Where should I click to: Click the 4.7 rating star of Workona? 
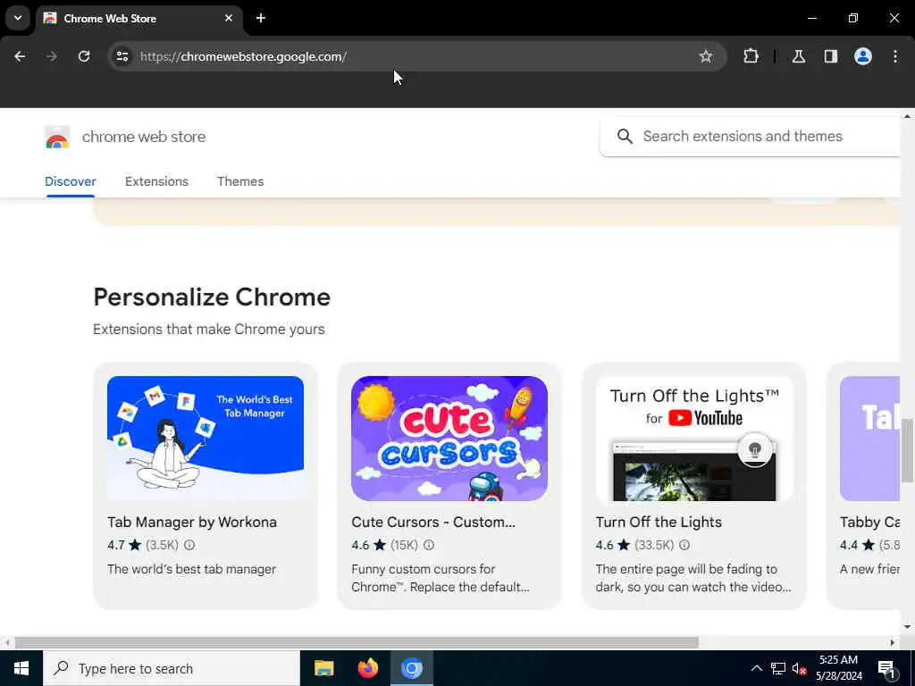[x=135, y=545]
